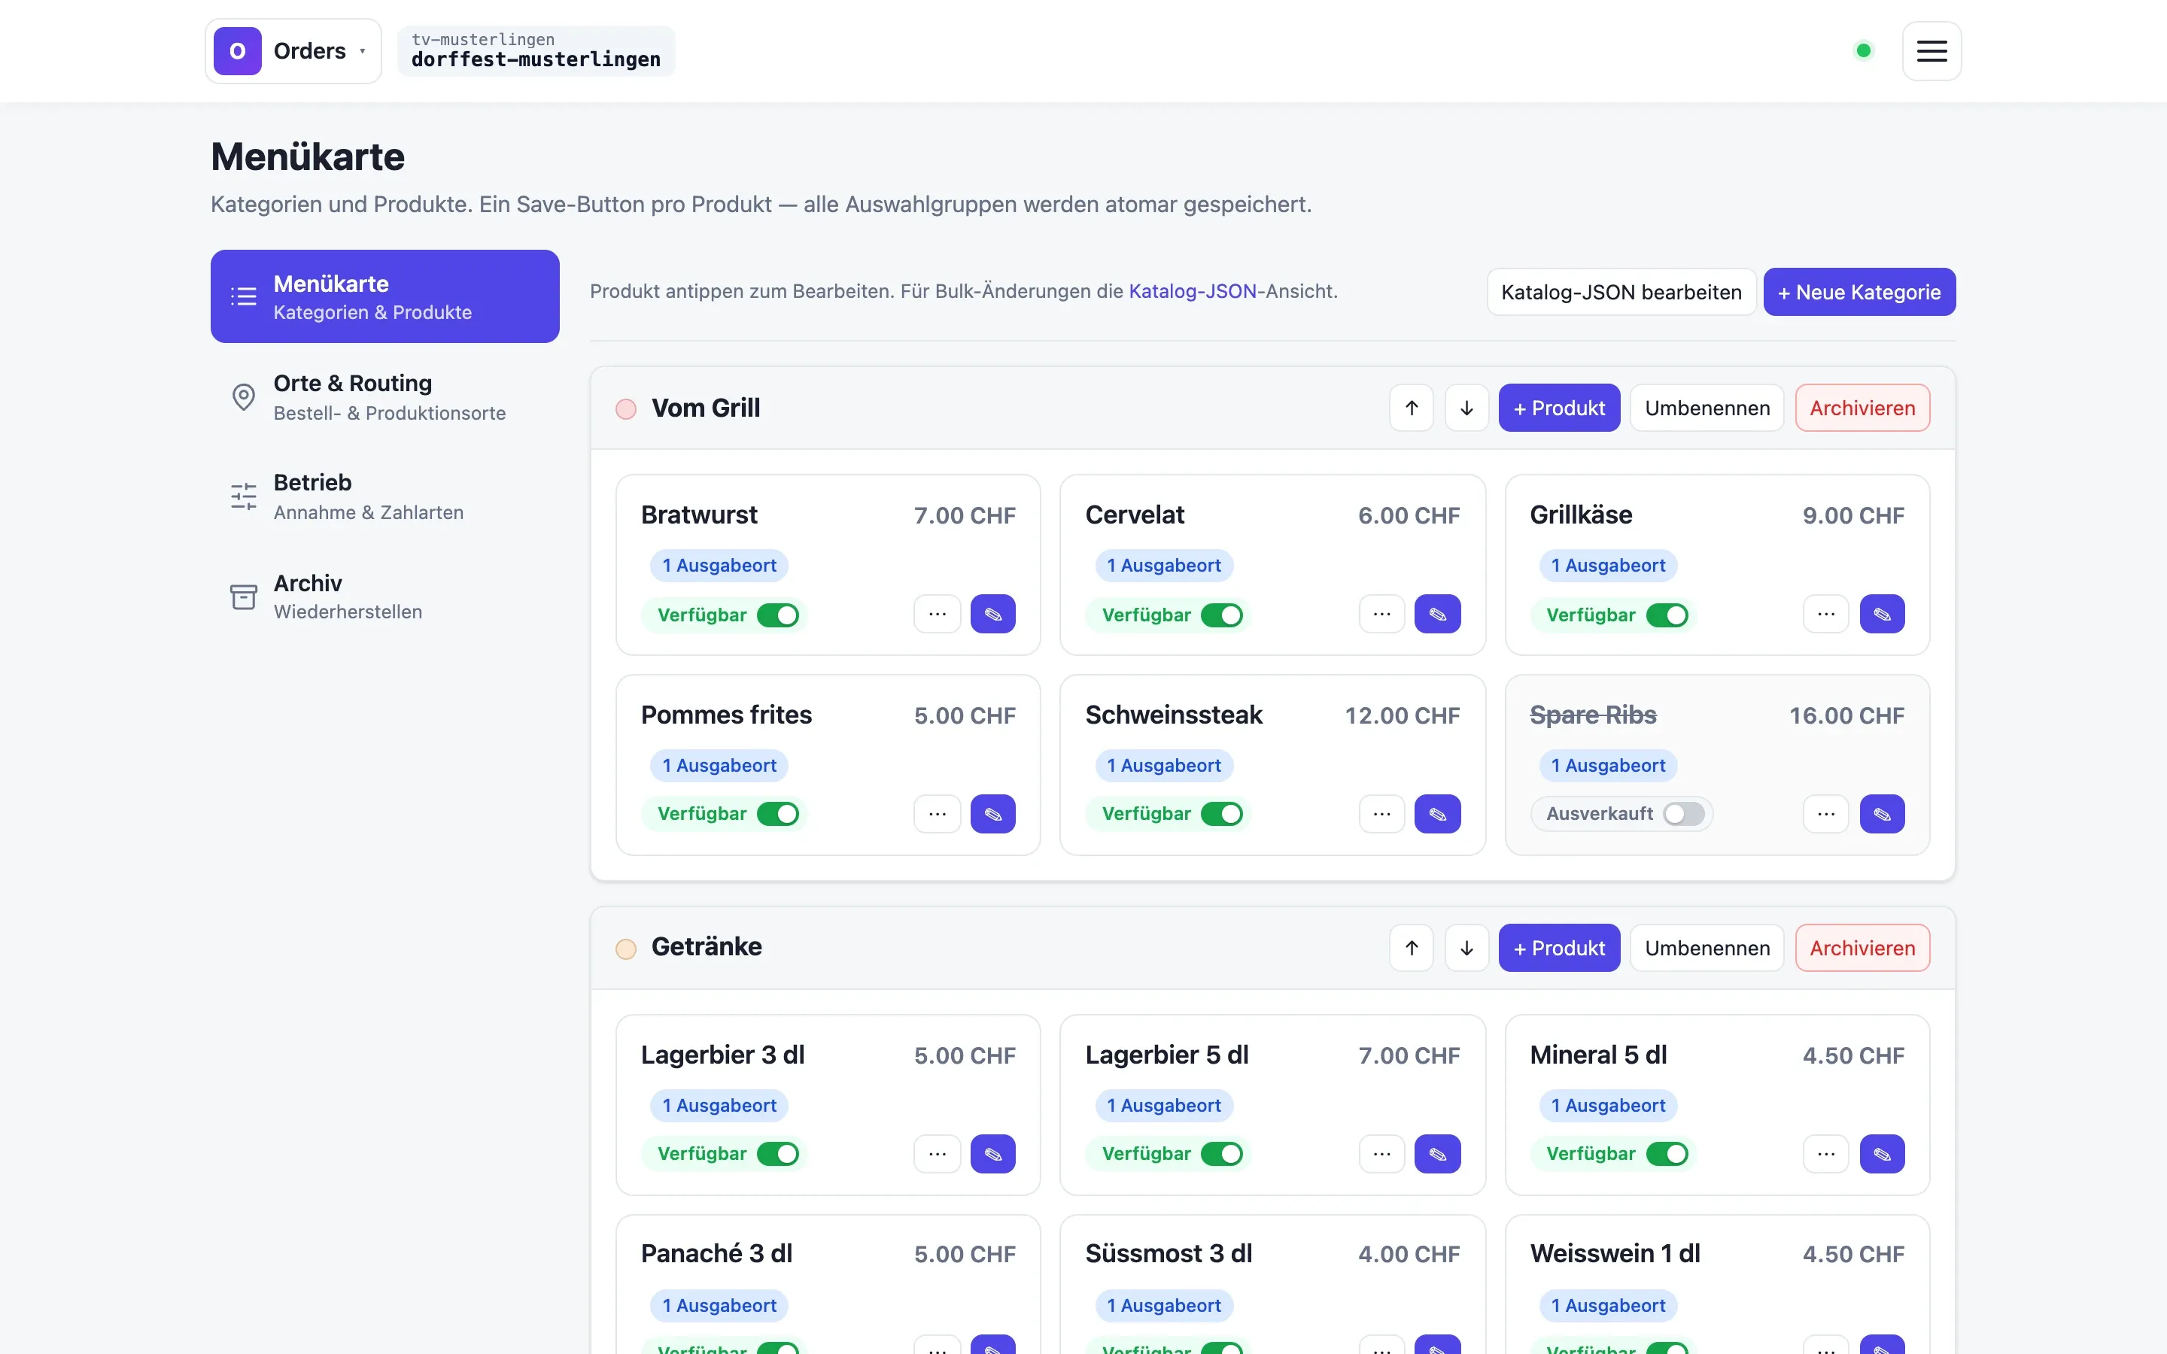Viewport: 2167px width, 1354px height.
Task: Toggle Schweinssteak availability switch
Action: [x=1222, y=814]
